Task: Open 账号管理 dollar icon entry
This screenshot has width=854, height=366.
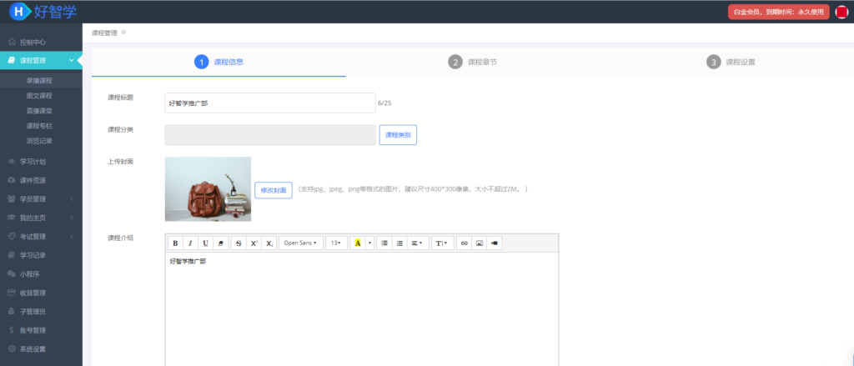Action: click(x=12, y=330)
